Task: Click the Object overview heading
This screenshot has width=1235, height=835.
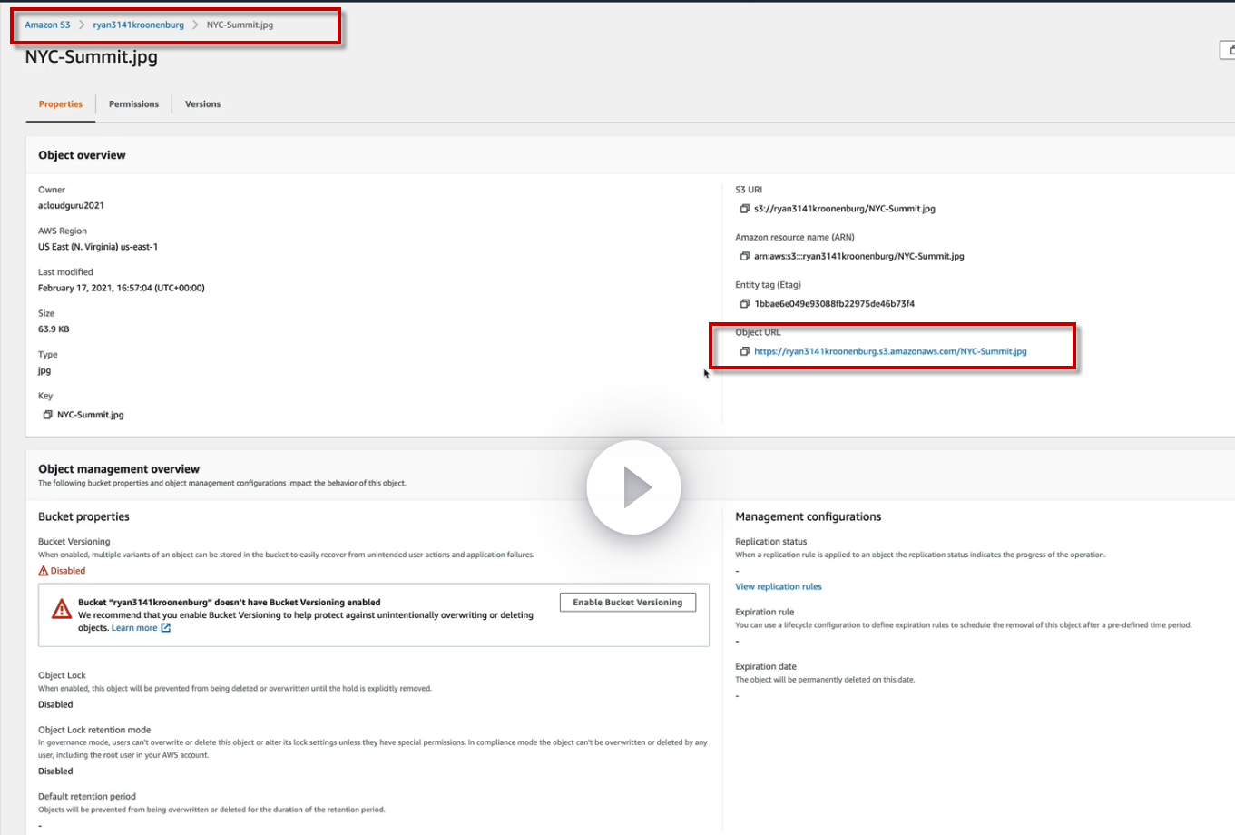Action: [x=82, y=155]
